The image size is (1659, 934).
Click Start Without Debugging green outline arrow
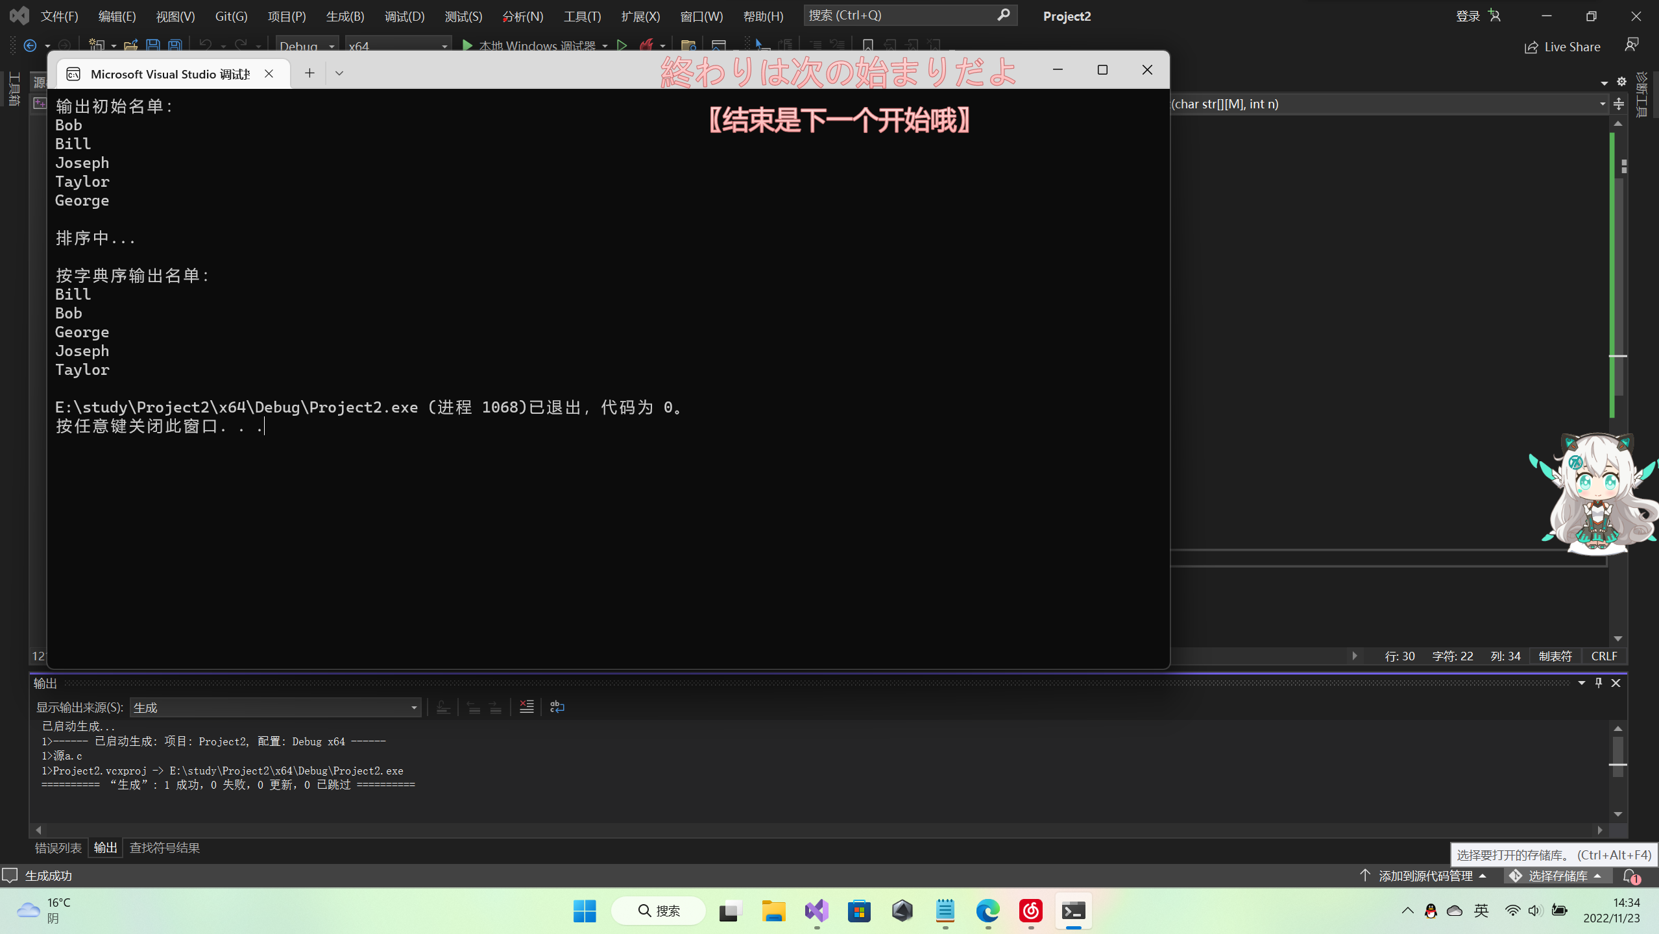[x=622, y=45]
